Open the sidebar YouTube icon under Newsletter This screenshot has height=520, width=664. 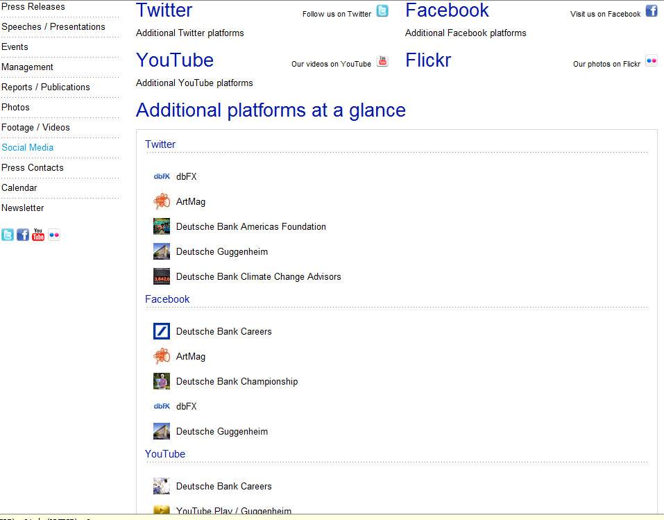[x=38, y=235]
